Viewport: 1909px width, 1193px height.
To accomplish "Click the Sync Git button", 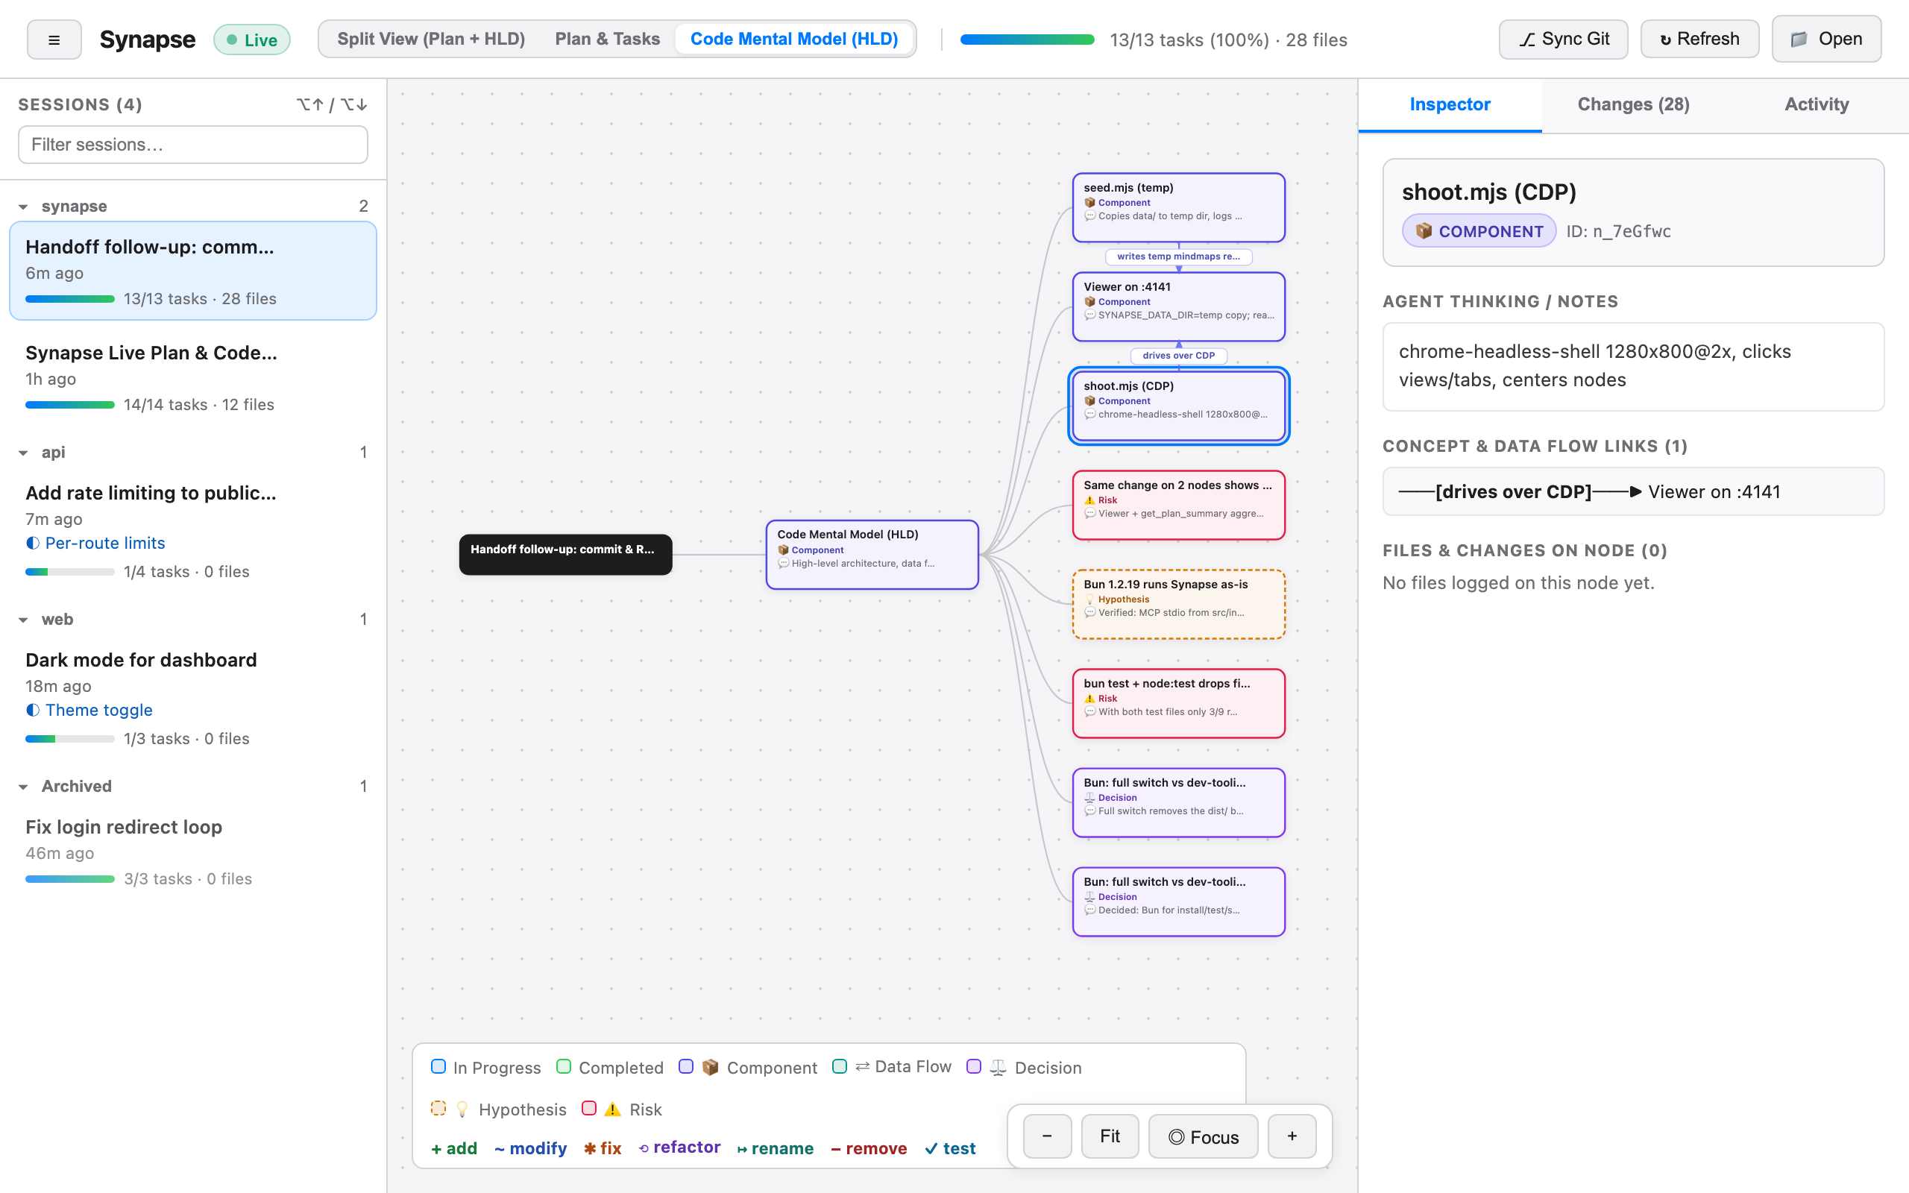I will point(1563,40).
